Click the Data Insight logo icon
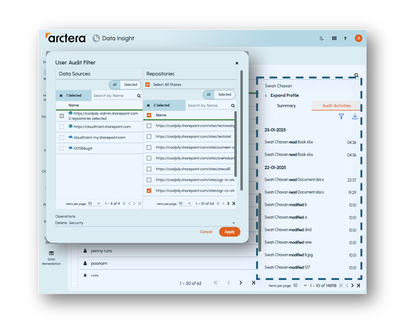Image resolution: width=414 pixels, height=334 pixels. (96, 38)
